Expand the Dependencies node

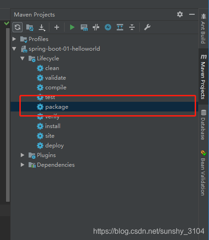coord(23,165)
